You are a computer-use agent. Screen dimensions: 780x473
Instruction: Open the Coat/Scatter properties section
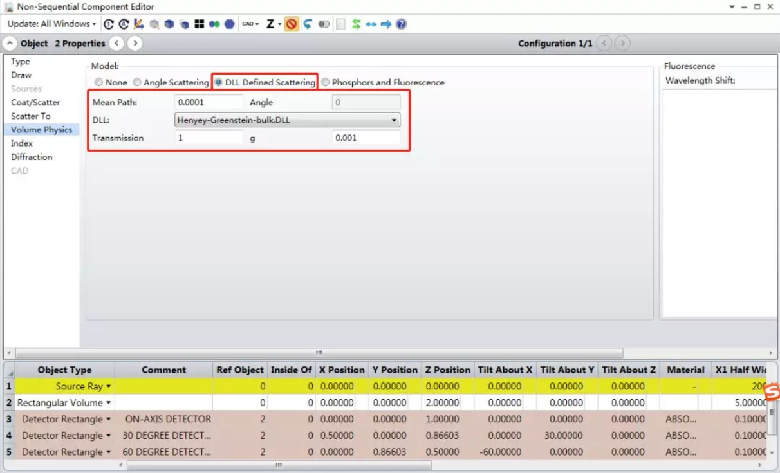pos(35,102)
